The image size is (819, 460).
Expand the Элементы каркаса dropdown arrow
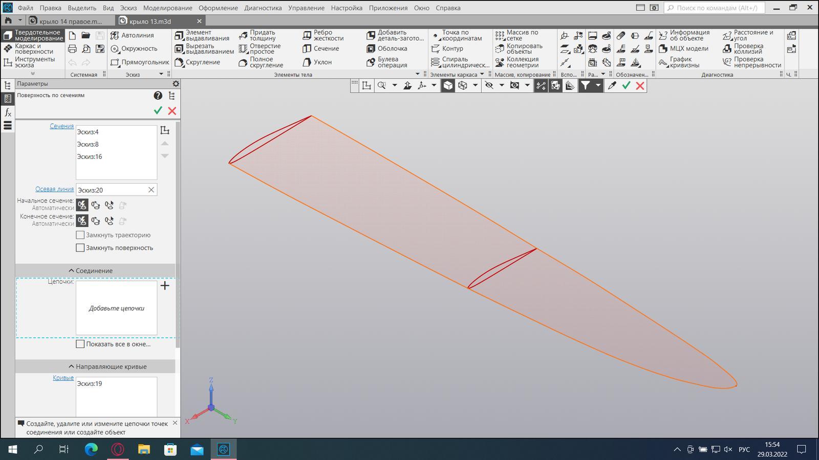[482, 75]
